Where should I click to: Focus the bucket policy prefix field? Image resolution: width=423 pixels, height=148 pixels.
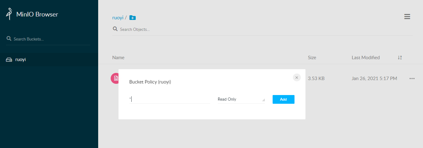[x=170, y=99]
